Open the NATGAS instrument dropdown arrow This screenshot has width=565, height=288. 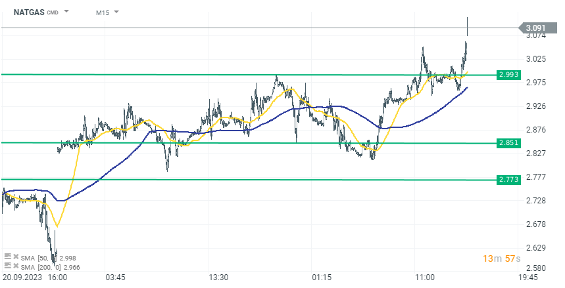66,12
